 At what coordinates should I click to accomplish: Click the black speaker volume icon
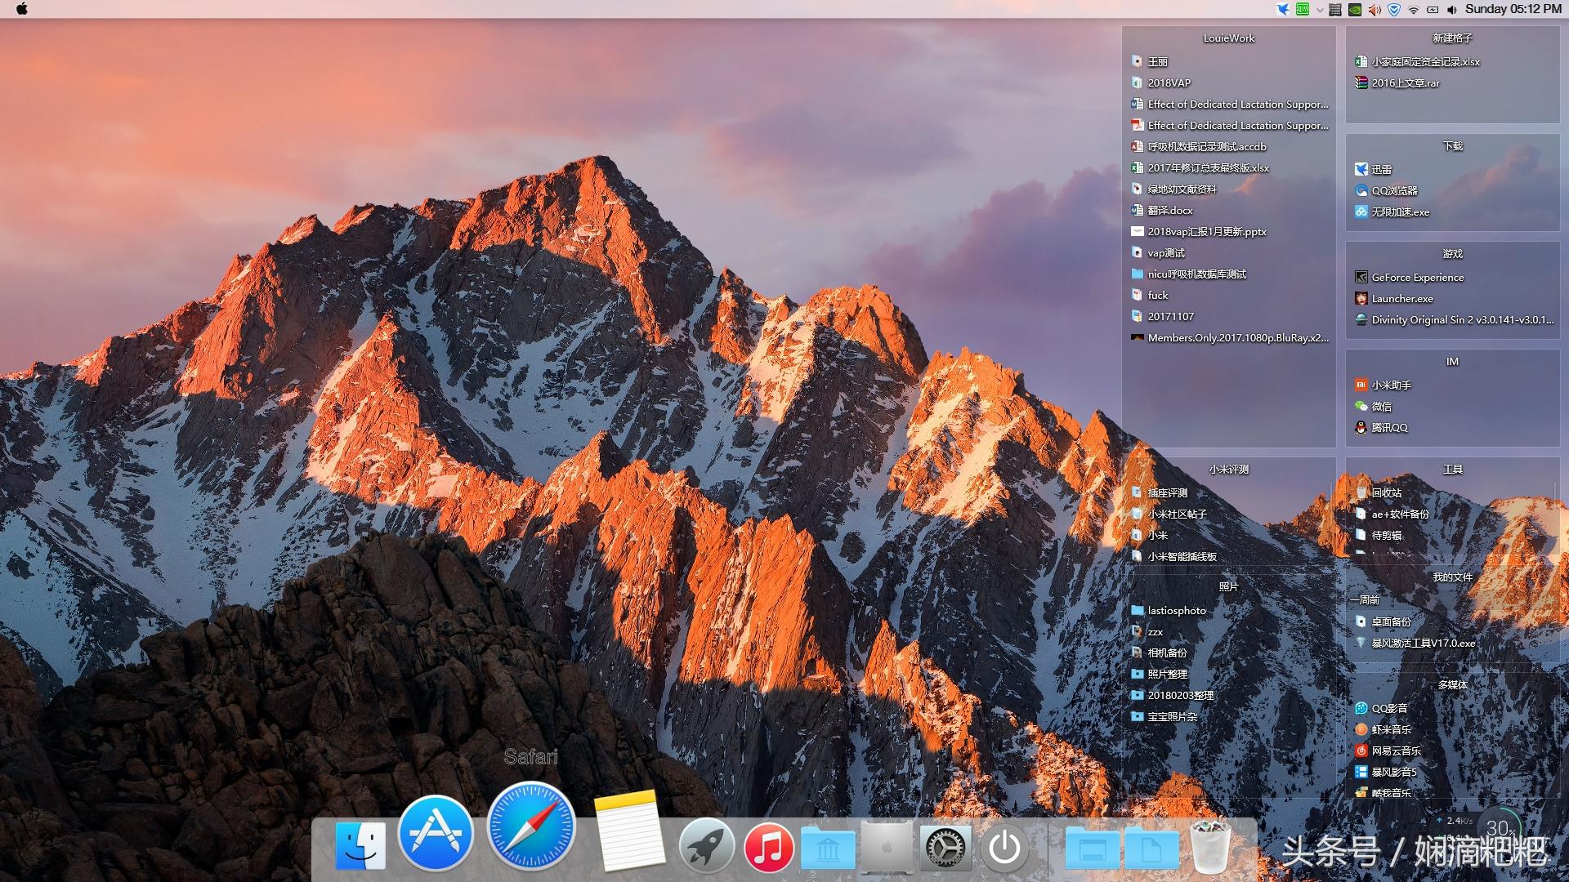point(1451,10)
